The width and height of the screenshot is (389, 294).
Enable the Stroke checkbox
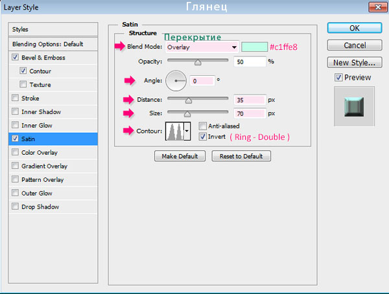pos(15,98)
